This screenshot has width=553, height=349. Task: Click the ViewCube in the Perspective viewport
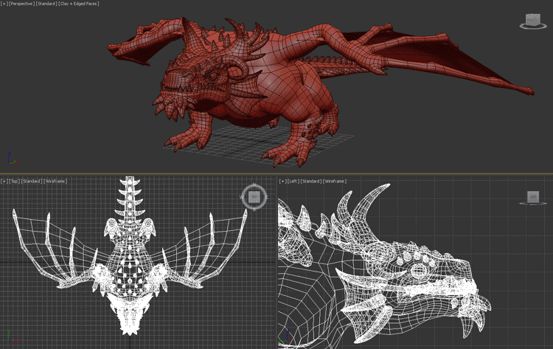(533, 21)
